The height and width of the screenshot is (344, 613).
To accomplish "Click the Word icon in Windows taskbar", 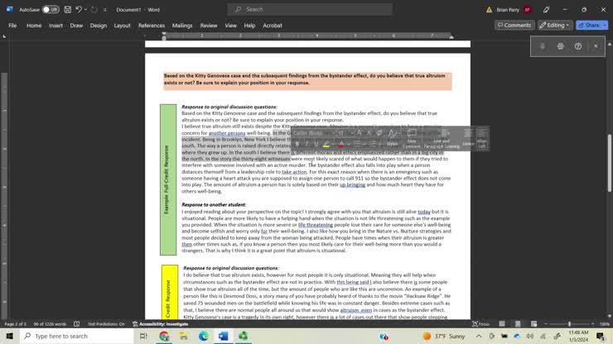I will pos(223,337).
